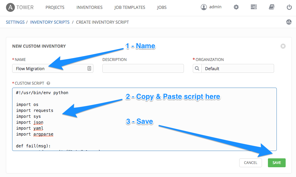Open the documentation book icon
This screenshot has width=296, height=177.
[x=271, y=7]
